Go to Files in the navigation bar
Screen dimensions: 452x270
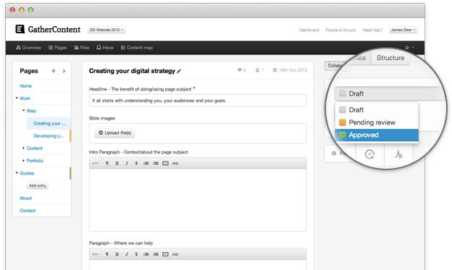click(82, 48)
